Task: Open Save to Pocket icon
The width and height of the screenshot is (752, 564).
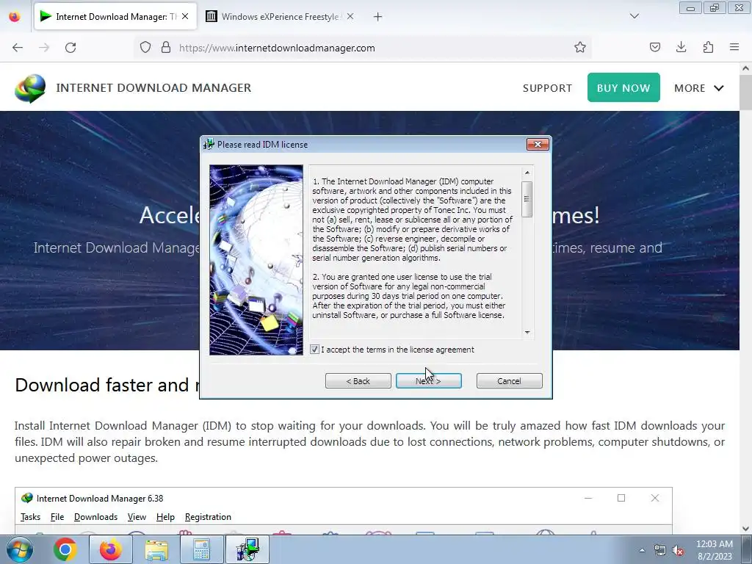Action: (654, 47)
